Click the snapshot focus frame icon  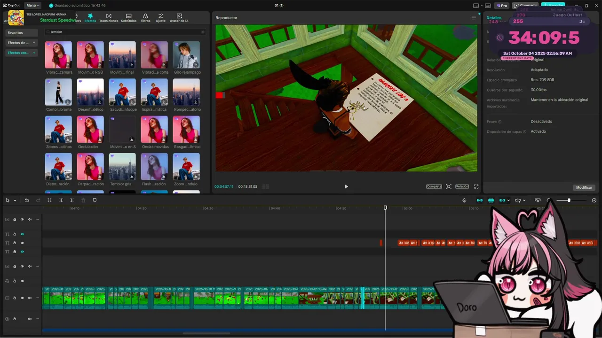[449, 186]
